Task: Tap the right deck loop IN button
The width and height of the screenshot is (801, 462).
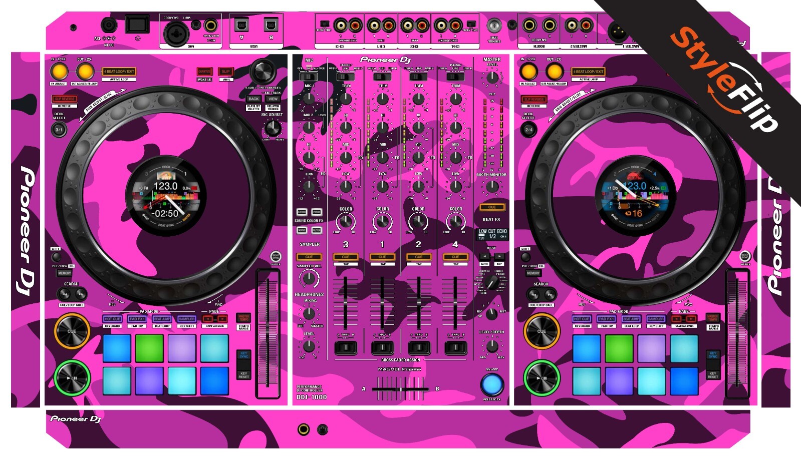Action: pos(528,72)
